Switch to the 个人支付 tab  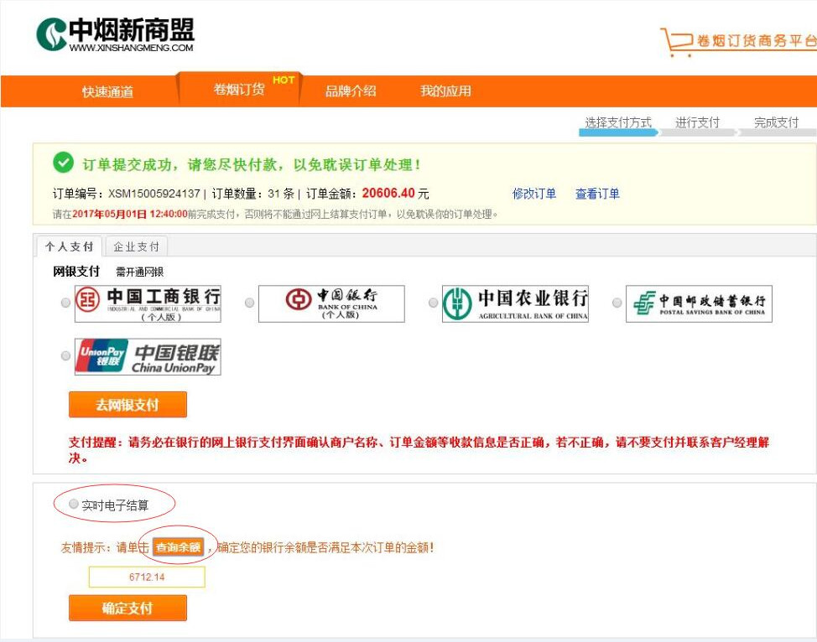click(70, 246)
